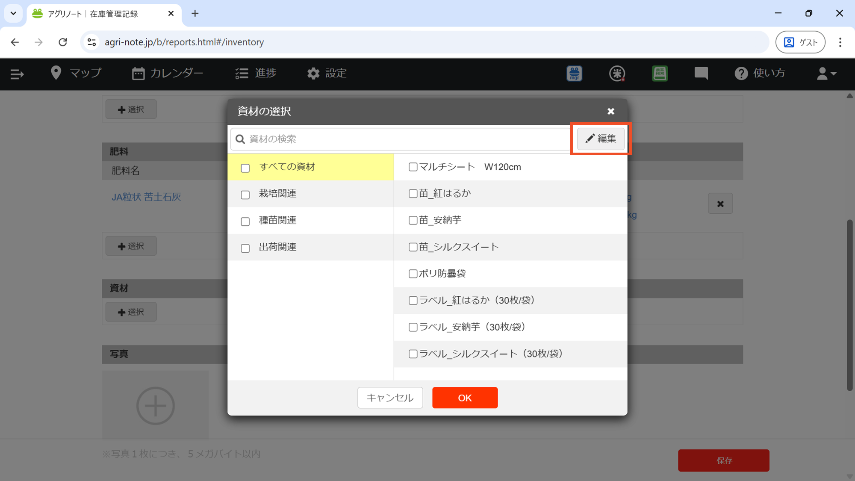Viewport: 855px width, 481px height.
Task: Click the topmost ＋選択 button
Action: (131, 109)
